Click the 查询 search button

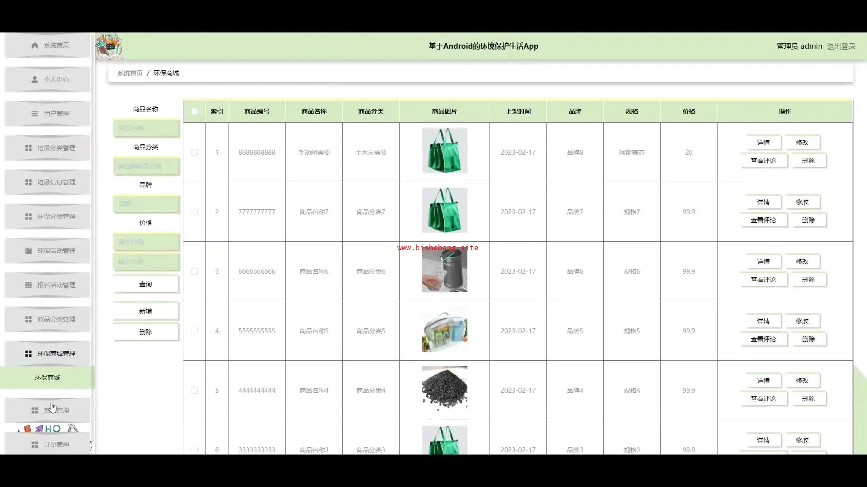[x=146, y=284]
